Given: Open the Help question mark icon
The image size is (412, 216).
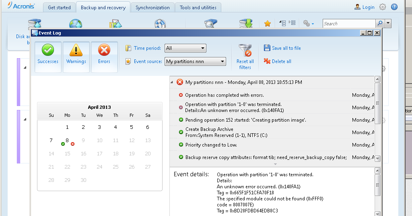Looking at the screenshot, I should 394,7.
